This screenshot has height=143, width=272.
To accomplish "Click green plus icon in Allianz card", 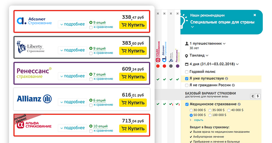I will [x=91, y=100].
